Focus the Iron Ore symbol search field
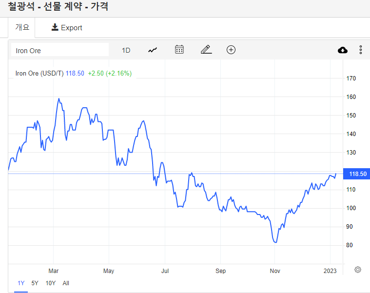This screenshot has width=370, height=293. [60, 50]
